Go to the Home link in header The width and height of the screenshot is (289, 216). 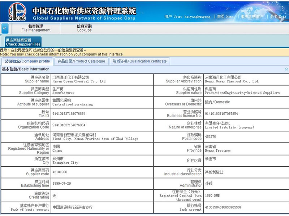click(x=225, y=17)
